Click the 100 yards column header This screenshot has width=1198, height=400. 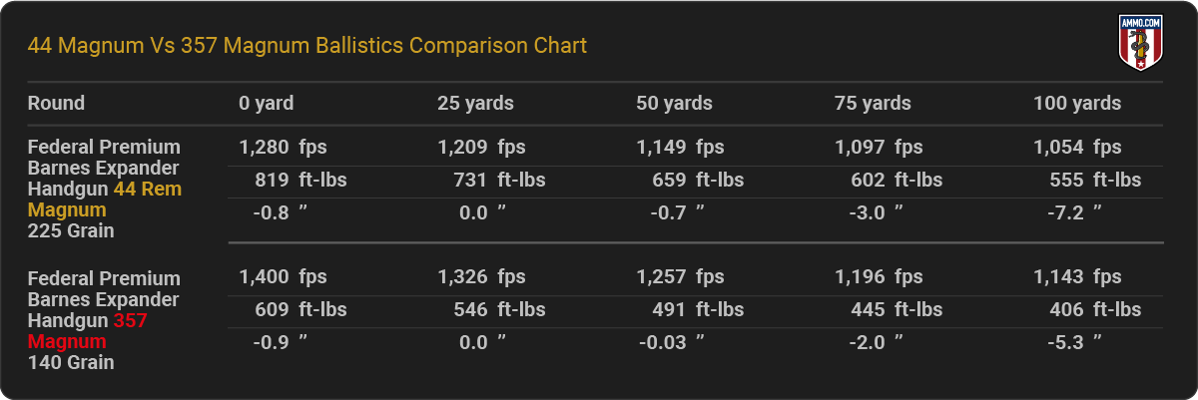pyautogui.click(x=1077, y=103)
